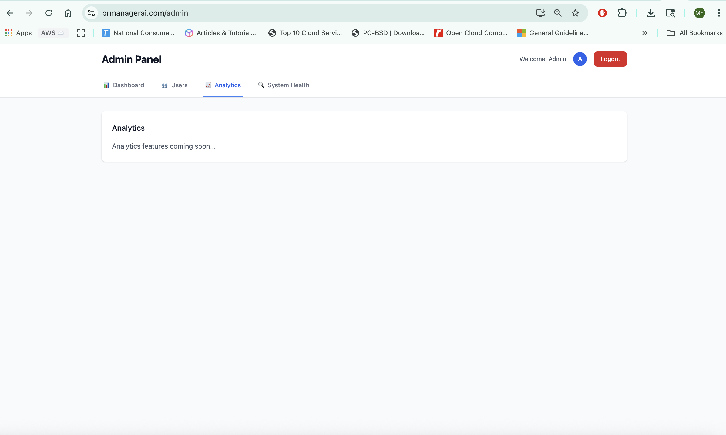726x435 pixels.
Task: Click the zoom magnifier icon in address bar
Action: click(x=557, y=13)
